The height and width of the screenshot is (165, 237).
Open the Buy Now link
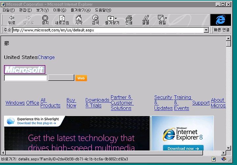pos(71,103)
